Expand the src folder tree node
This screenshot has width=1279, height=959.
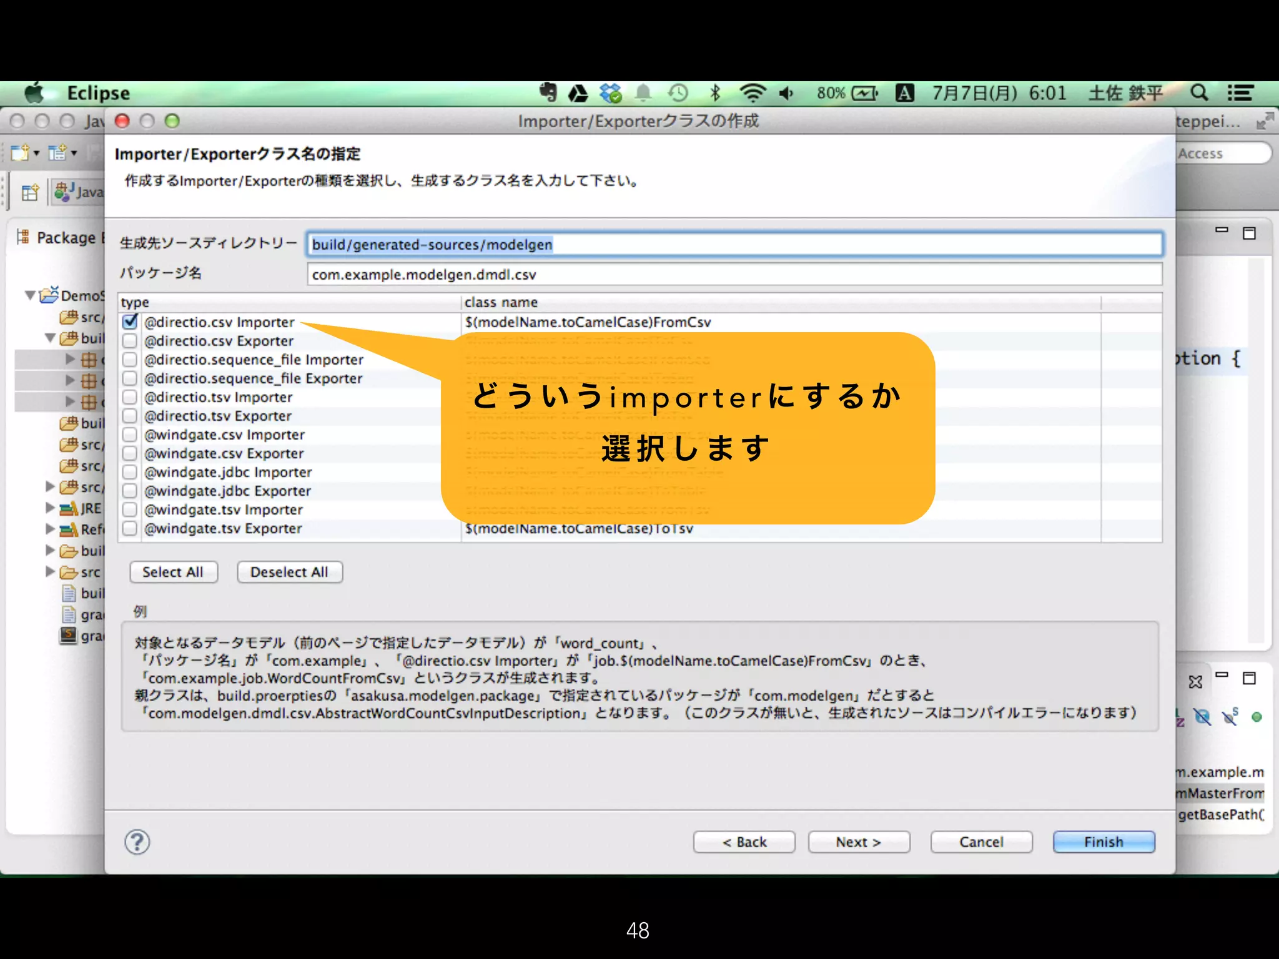coord(50,572)
